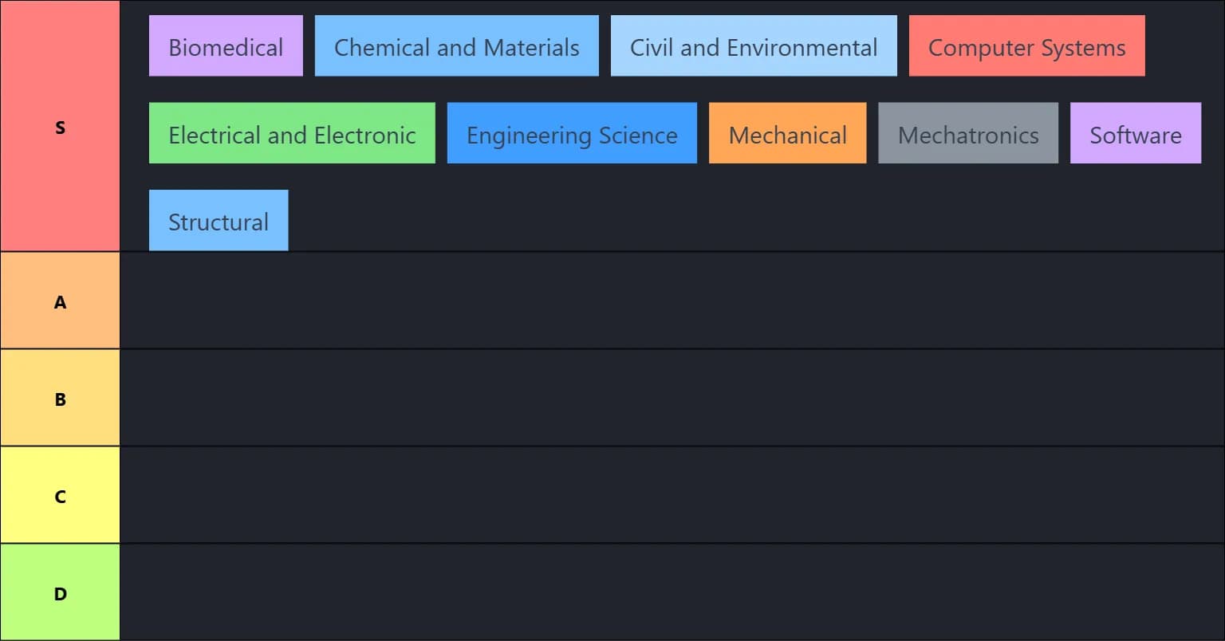Click the yellow C tier label

60,495
